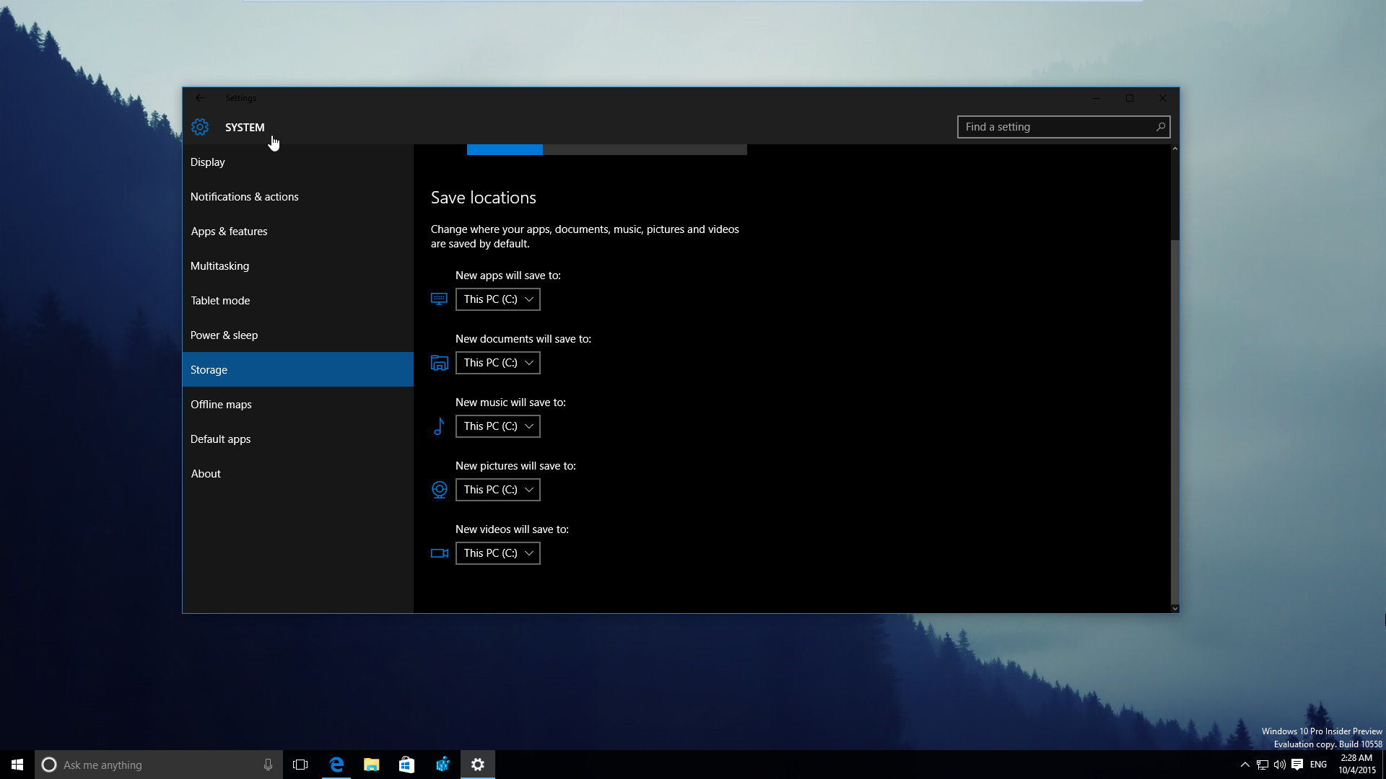Open Action Center notifications icon
The width and height of the screenshot is (1386, 779).
point(1297,765)
